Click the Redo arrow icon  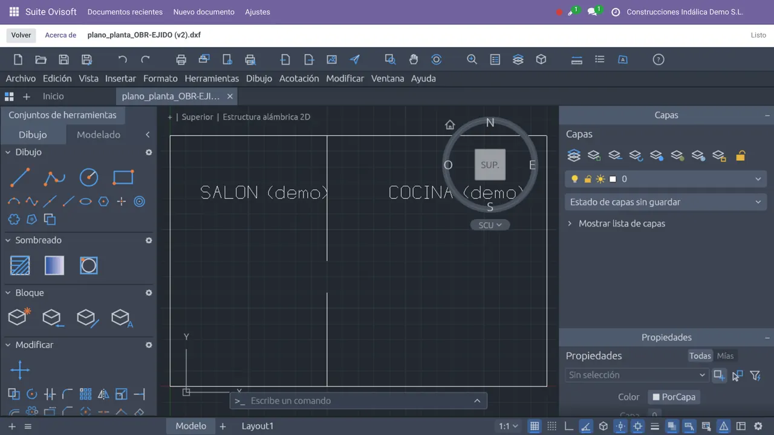(145, 59)
